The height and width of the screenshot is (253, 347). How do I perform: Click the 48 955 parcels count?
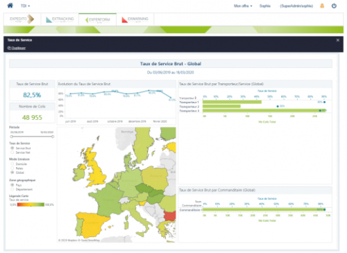[32, 118]
